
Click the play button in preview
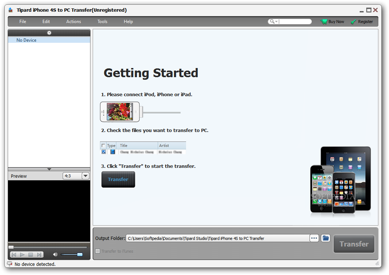pos(22,255)
